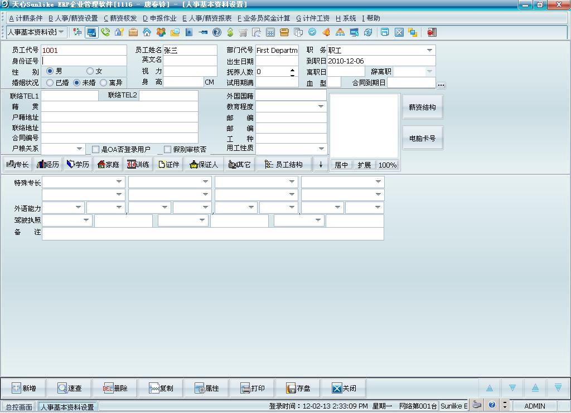Image resolution: width=571 pixels, height=413 pixels.
Task: Open the G 计件工资 menu
Action: click(313, 18)
